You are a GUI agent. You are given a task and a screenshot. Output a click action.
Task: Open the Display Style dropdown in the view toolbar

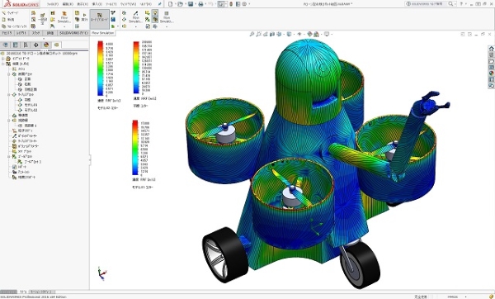pyautogui.click(x=290, y=34)
